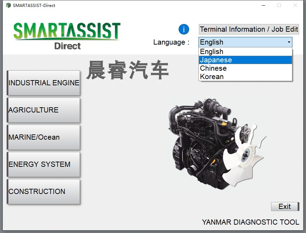Select the CONSTRUCTION category

43,192
